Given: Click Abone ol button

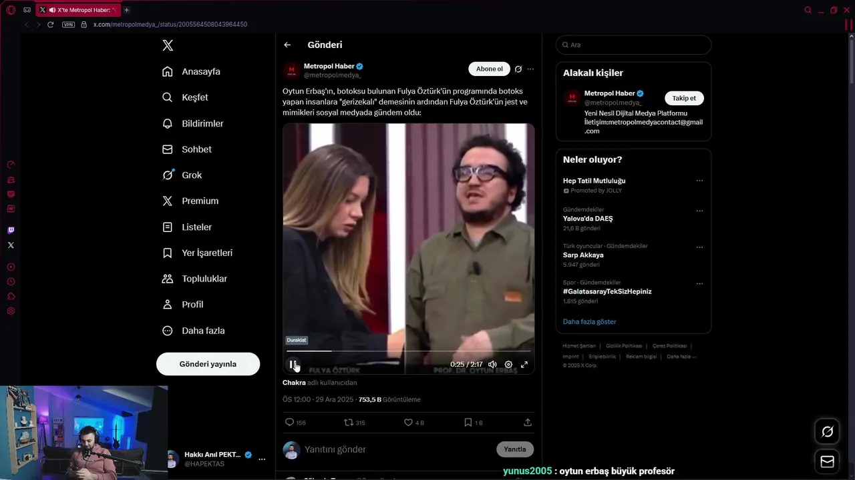Looking at the screenshot, I should (489, 69).
